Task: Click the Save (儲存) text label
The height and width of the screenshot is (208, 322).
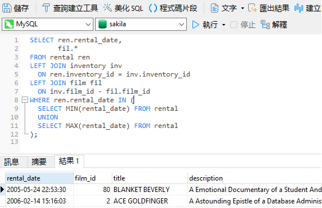Action: click(21, 8)
